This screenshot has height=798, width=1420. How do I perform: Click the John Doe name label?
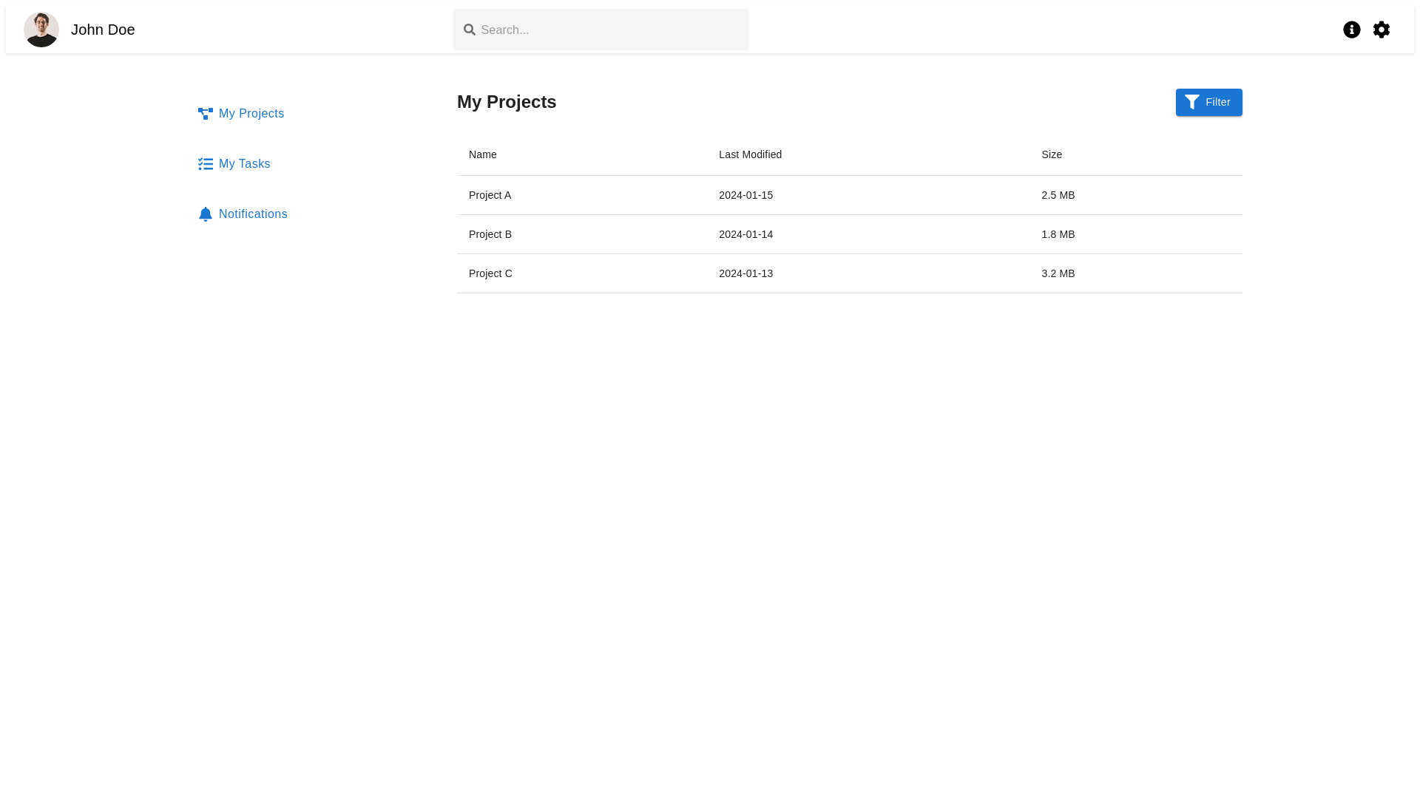pyautogui.click(x=102, y=30)
